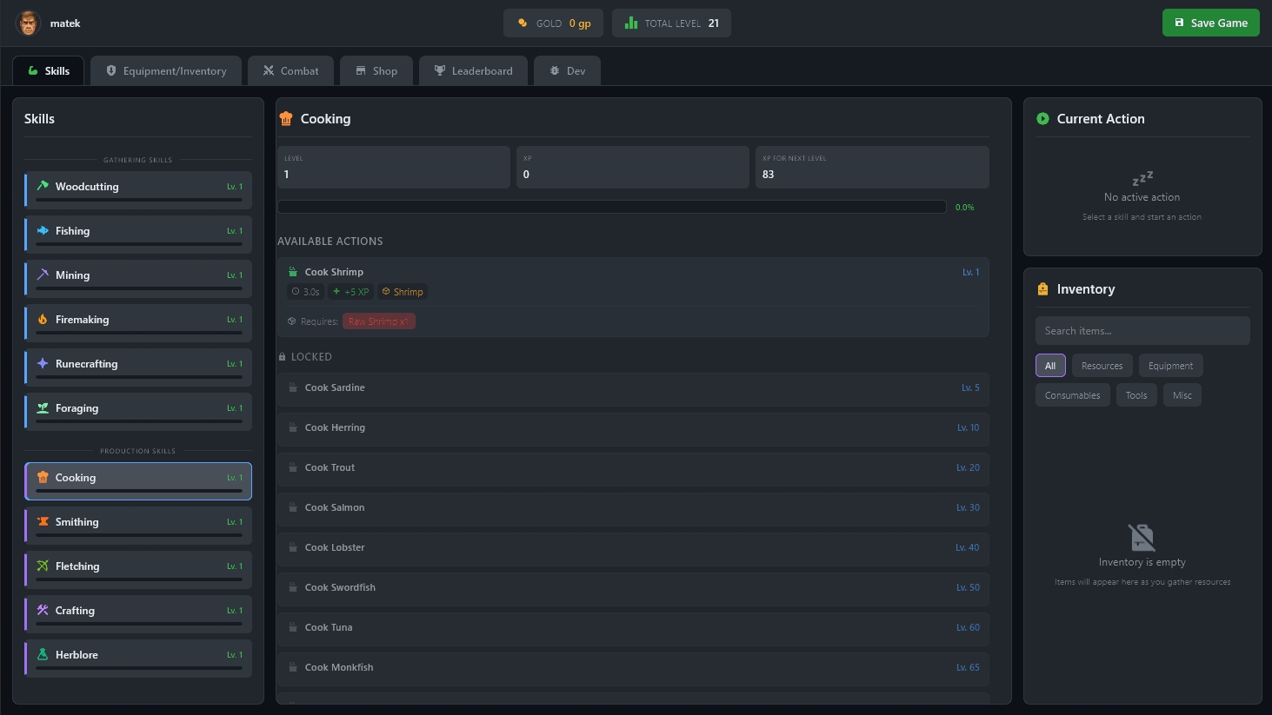Click the Foraging plant icon
Viewport: 1272px width, 715px height.
pos(43,407)
